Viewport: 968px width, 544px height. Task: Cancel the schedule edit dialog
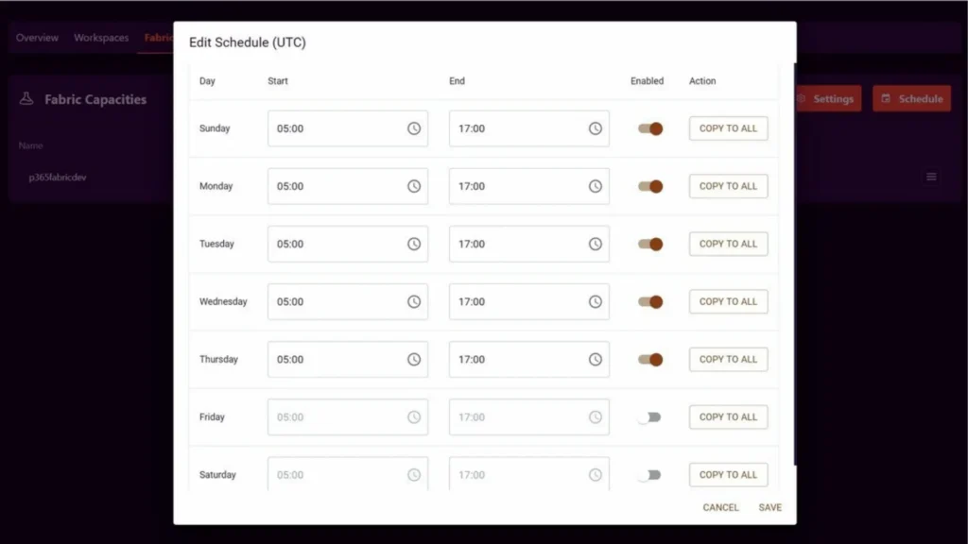720,507
